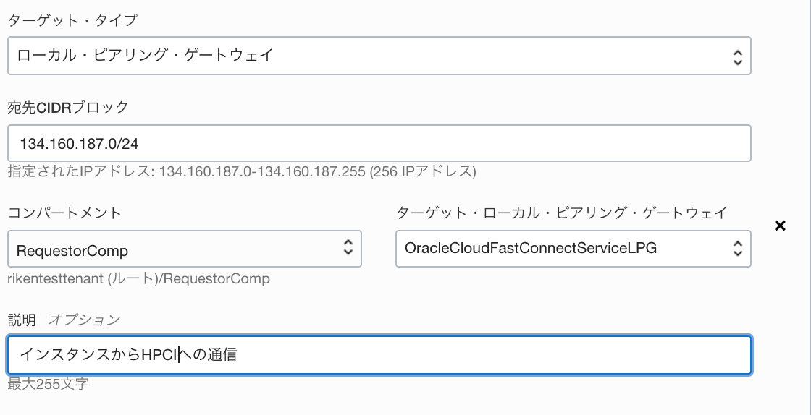Click the rikentesttenant (ルート)/RequestorComp path text
The width and height of the screenshot is (811, 415).
(138, 279)
